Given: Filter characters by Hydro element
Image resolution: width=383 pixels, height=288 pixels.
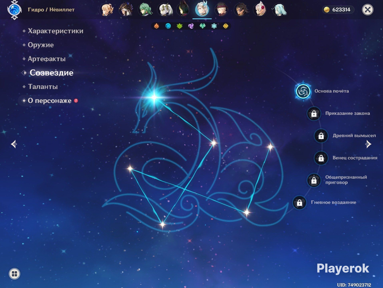Looking at the screenshot, I should tap(168, 26).
